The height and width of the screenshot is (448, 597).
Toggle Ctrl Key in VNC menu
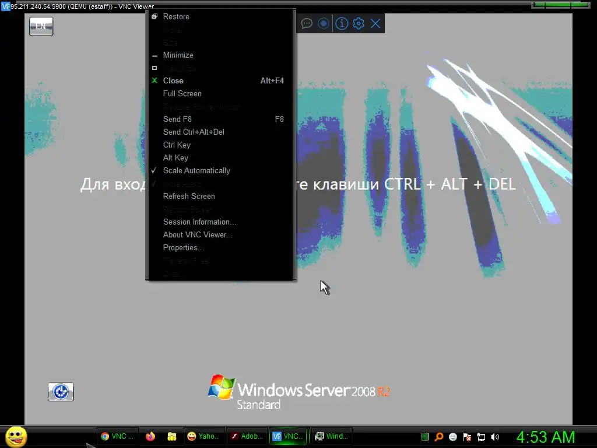(220, 145)
